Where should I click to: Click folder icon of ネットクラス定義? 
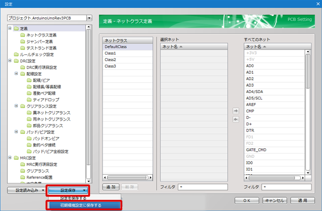(23, 35)
